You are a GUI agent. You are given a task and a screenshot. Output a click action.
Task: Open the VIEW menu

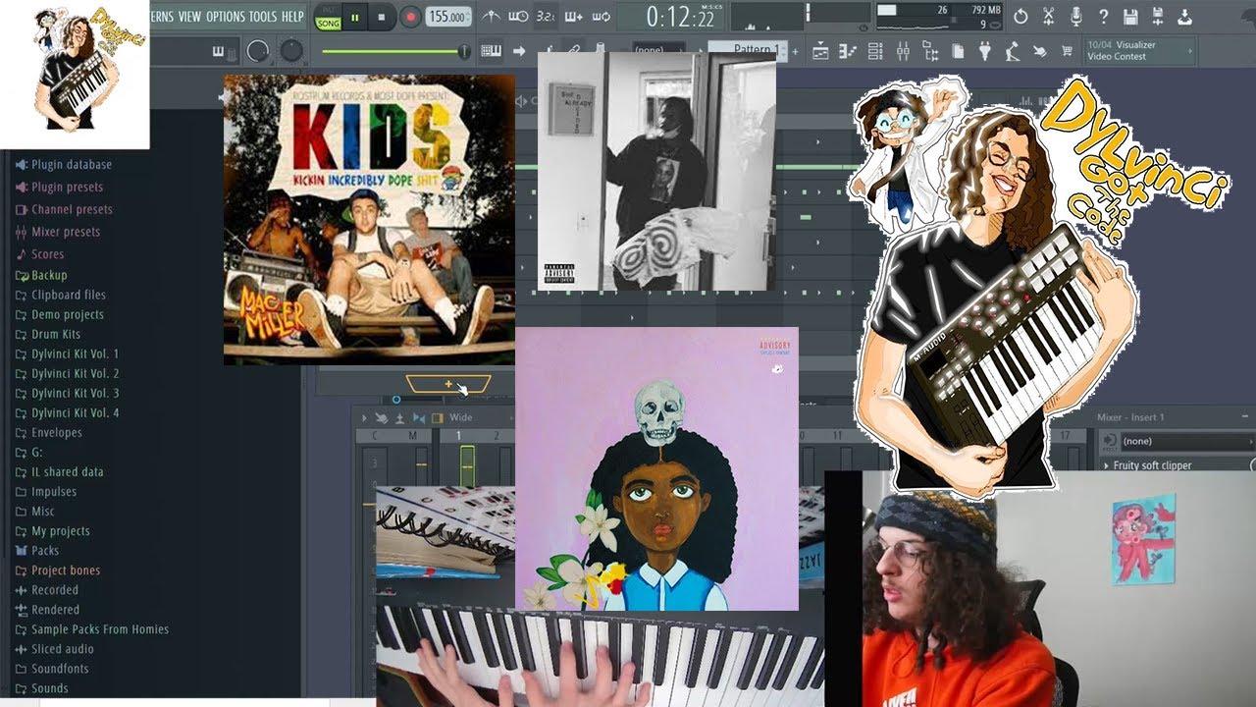click(189, 17)
